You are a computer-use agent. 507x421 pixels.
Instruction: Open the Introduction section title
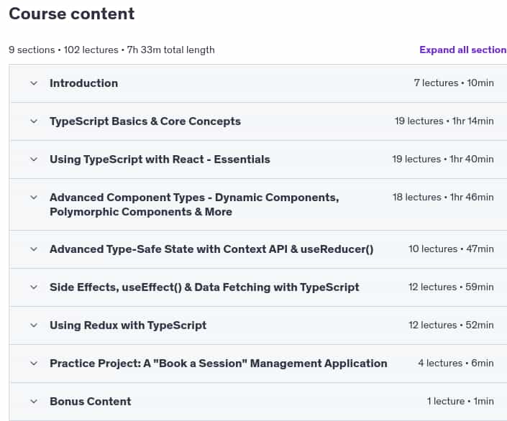[x=83, y=83]
